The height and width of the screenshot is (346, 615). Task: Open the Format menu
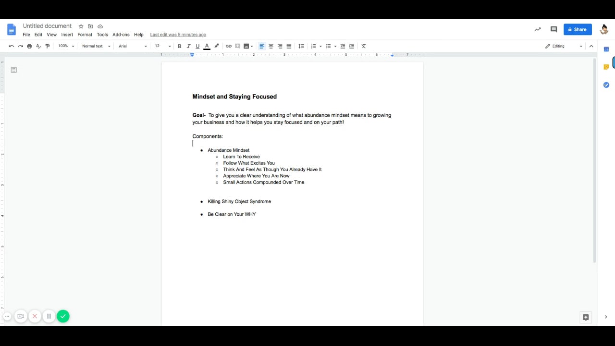[x=85, y=35]
